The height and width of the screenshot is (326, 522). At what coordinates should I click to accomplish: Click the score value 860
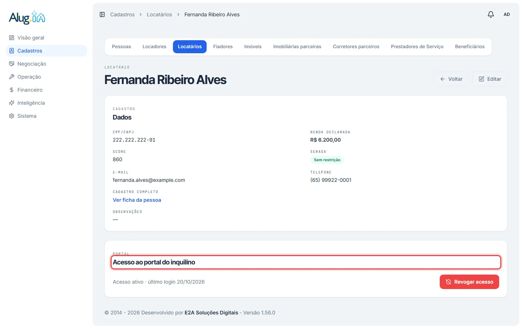pos(117,159)
